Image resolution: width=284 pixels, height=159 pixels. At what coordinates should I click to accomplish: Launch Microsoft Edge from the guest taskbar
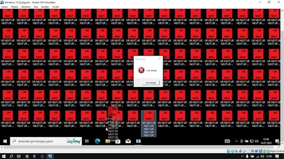(x=98, y=141)
